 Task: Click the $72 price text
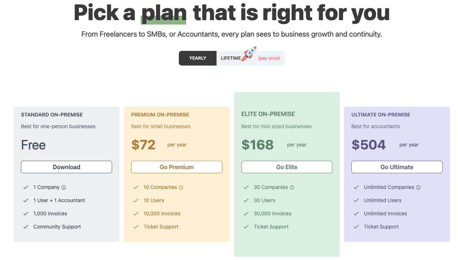point(143,145)
